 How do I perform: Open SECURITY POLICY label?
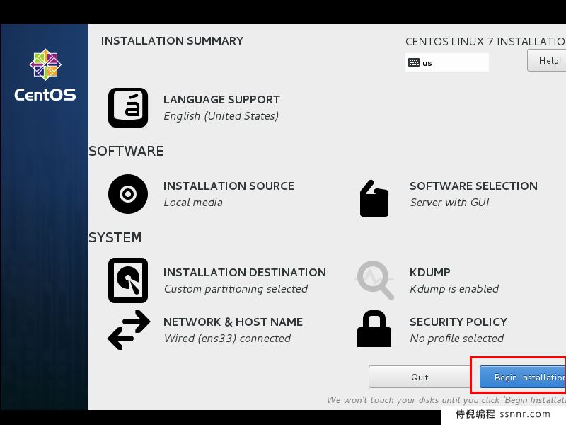458,322
